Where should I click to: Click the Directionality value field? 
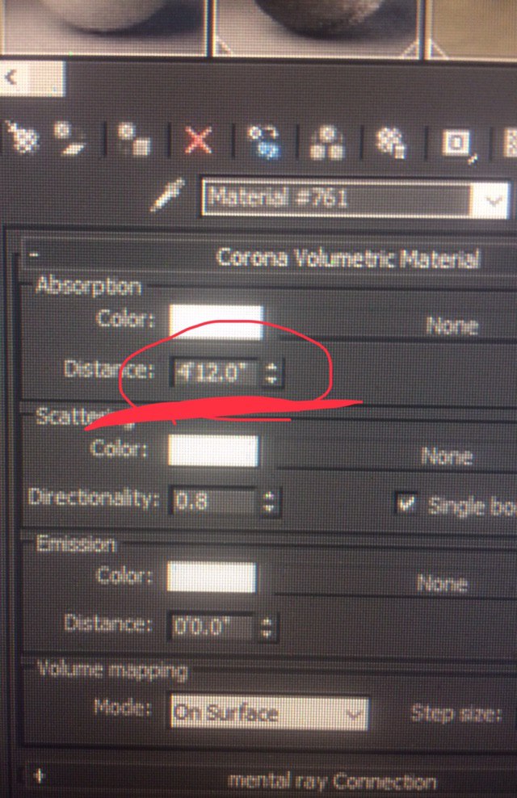tap(214, 502)
